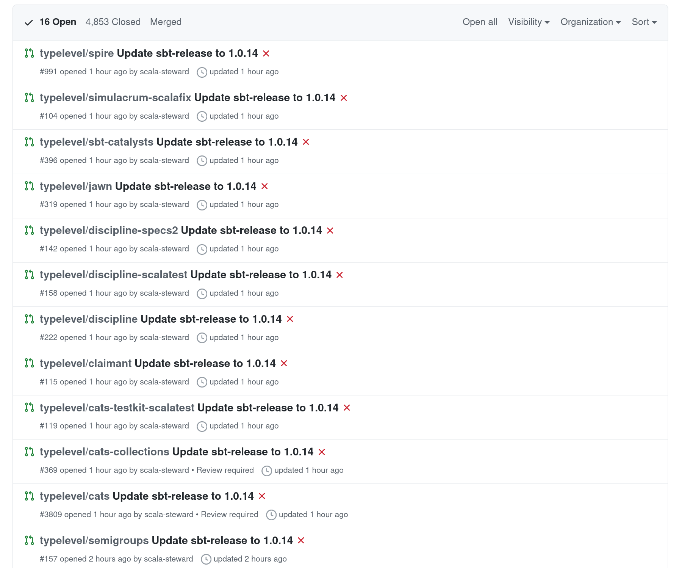Expand the Organization filter dropdown
This screenshot has height=568, width=679.
[590, 22]
